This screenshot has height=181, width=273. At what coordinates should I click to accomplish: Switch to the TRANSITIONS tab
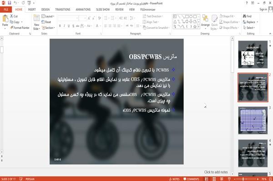click(x=63, y=10)
